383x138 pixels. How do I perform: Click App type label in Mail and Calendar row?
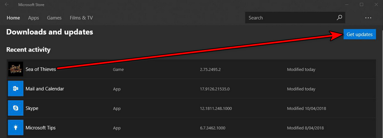(117, 89)
